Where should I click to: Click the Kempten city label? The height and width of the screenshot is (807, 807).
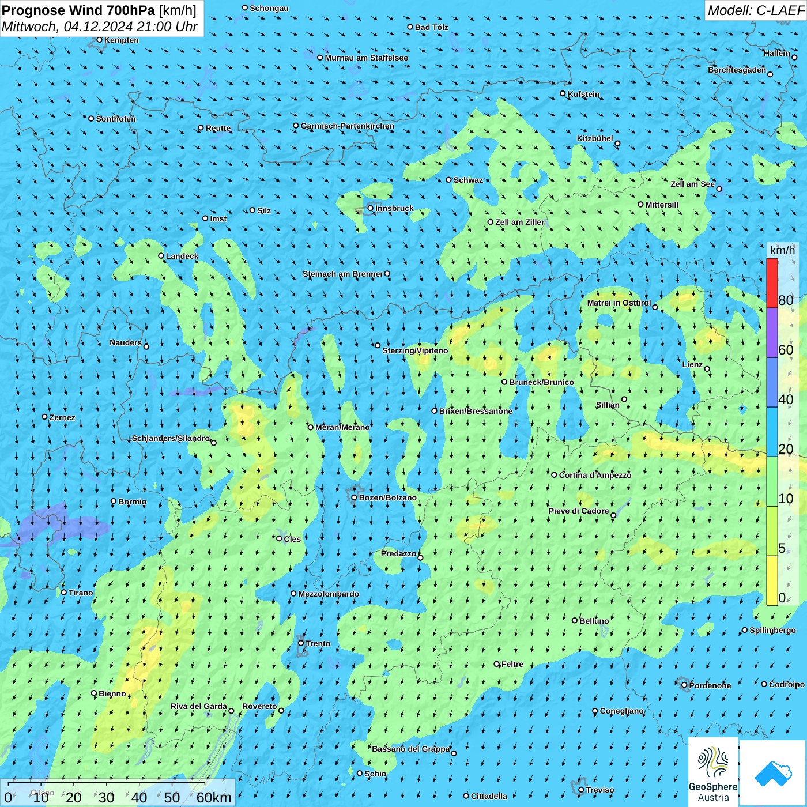coord(122,40)
